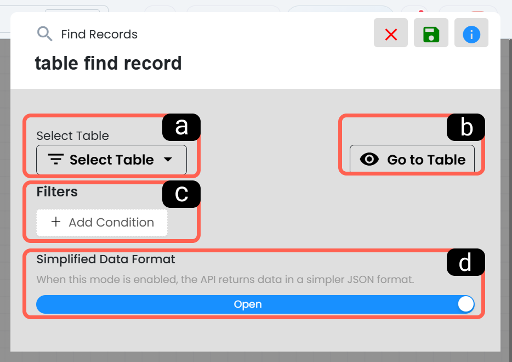Toggle the Simplified Data Format Open switch
The height and width of the screenshot is (362, 512).
pyautogui.click(x=255, y=304)
